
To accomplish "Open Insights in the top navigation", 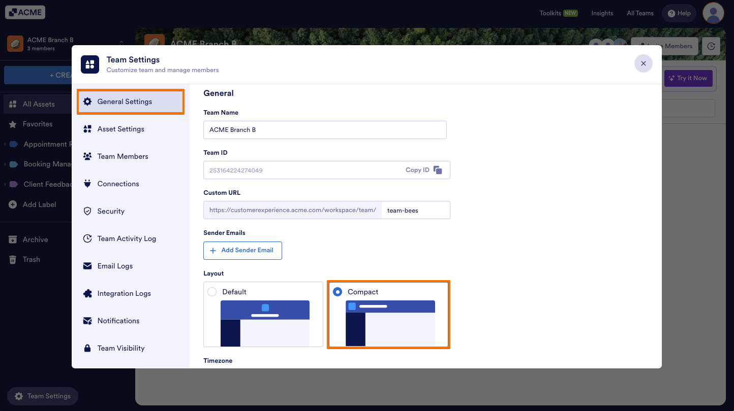I will point(602,13).
